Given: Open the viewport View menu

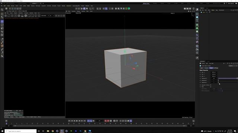Looking at the screenshot, I should click(x=69, y=11).
